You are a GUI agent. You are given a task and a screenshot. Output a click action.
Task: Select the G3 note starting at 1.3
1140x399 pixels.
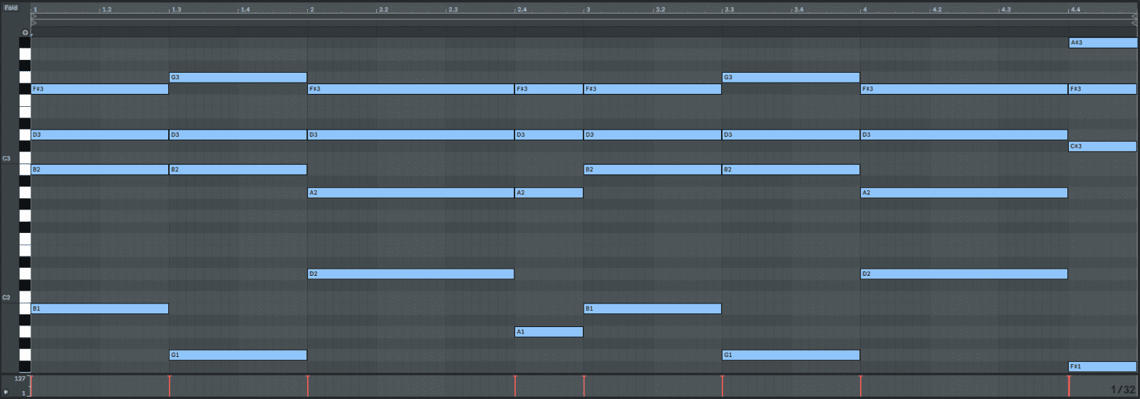tap(238, 77)
